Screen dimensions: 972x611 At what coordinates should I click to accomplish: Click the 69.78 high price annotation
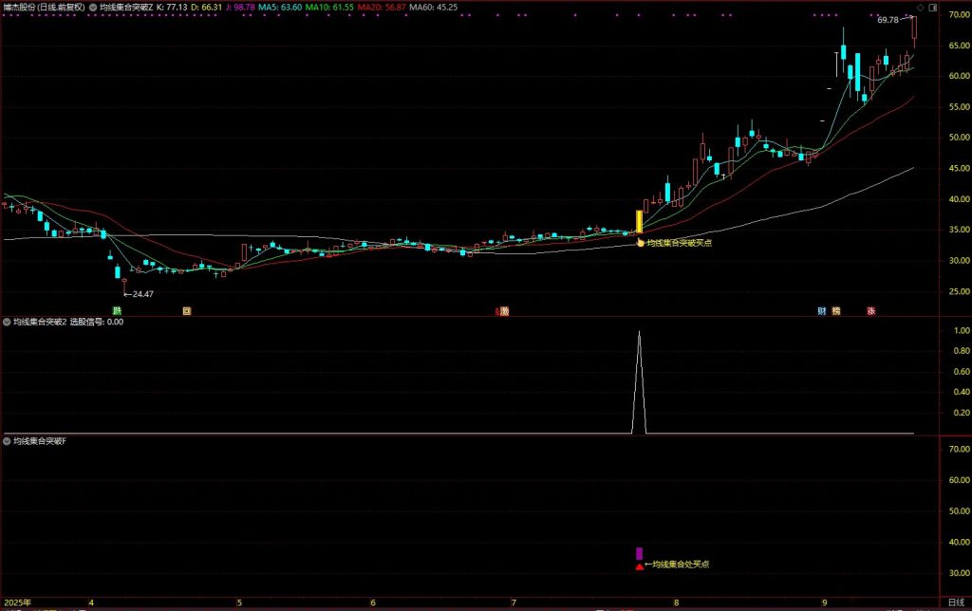tap(888, 19)
